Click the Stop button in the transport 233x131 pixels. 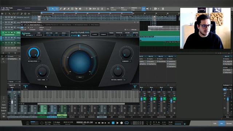point(113,123)
